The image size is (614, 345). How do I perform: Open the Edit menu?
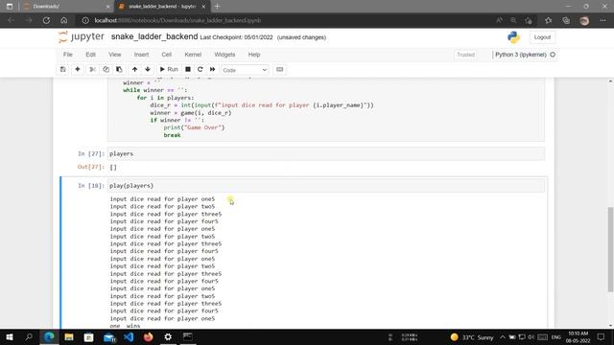click(90, 55)
